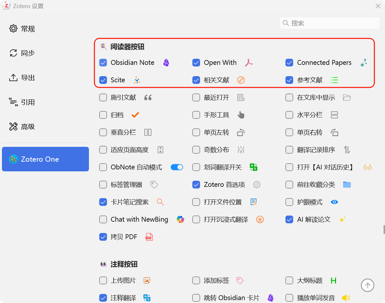This screenshot has width=385, height=303.
Task: Click the 施引文献 quotation marks icon
Action: [148, 98]
